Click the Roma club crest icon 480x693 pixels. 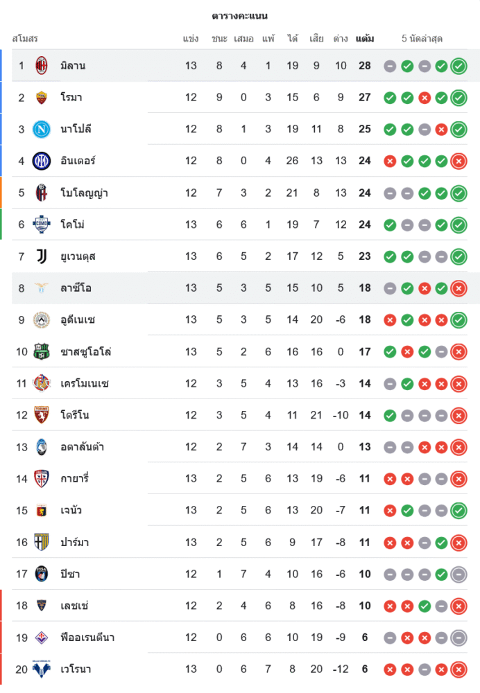42,98
